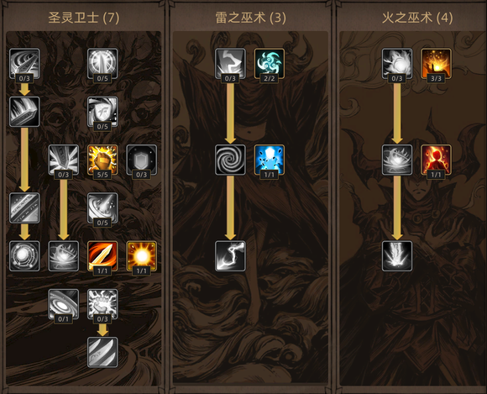Screen dimensions: 487x394
Task: Click the lightning bolt talent icon
Action: (230, 256)
